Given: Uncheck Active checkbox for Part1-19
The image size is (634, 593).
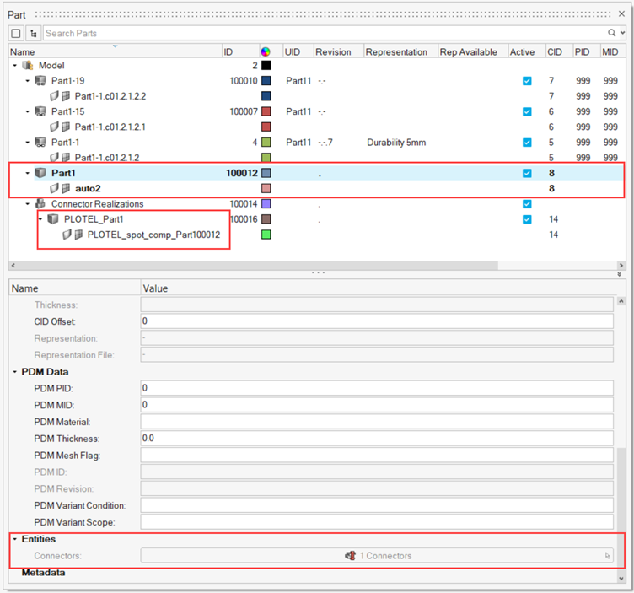Looking at the screenshot, I should click(x=527, y=81).
